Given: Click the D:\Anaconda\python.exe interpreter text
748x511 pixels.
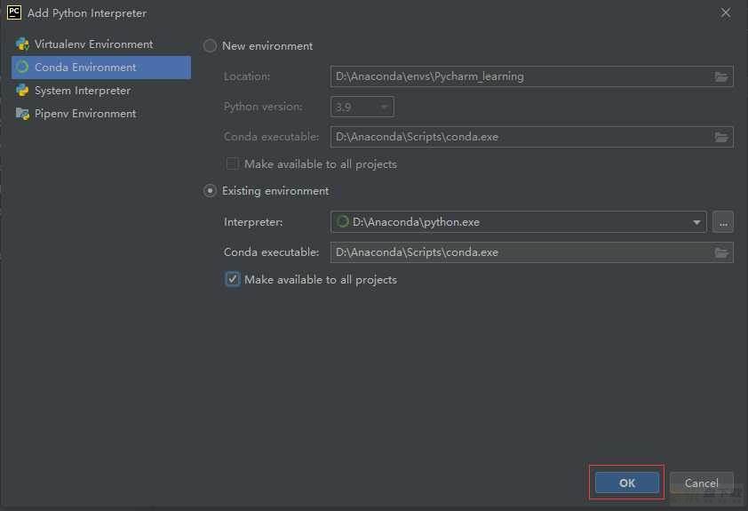Looking at the screenshot, I should tap(416, 222).
